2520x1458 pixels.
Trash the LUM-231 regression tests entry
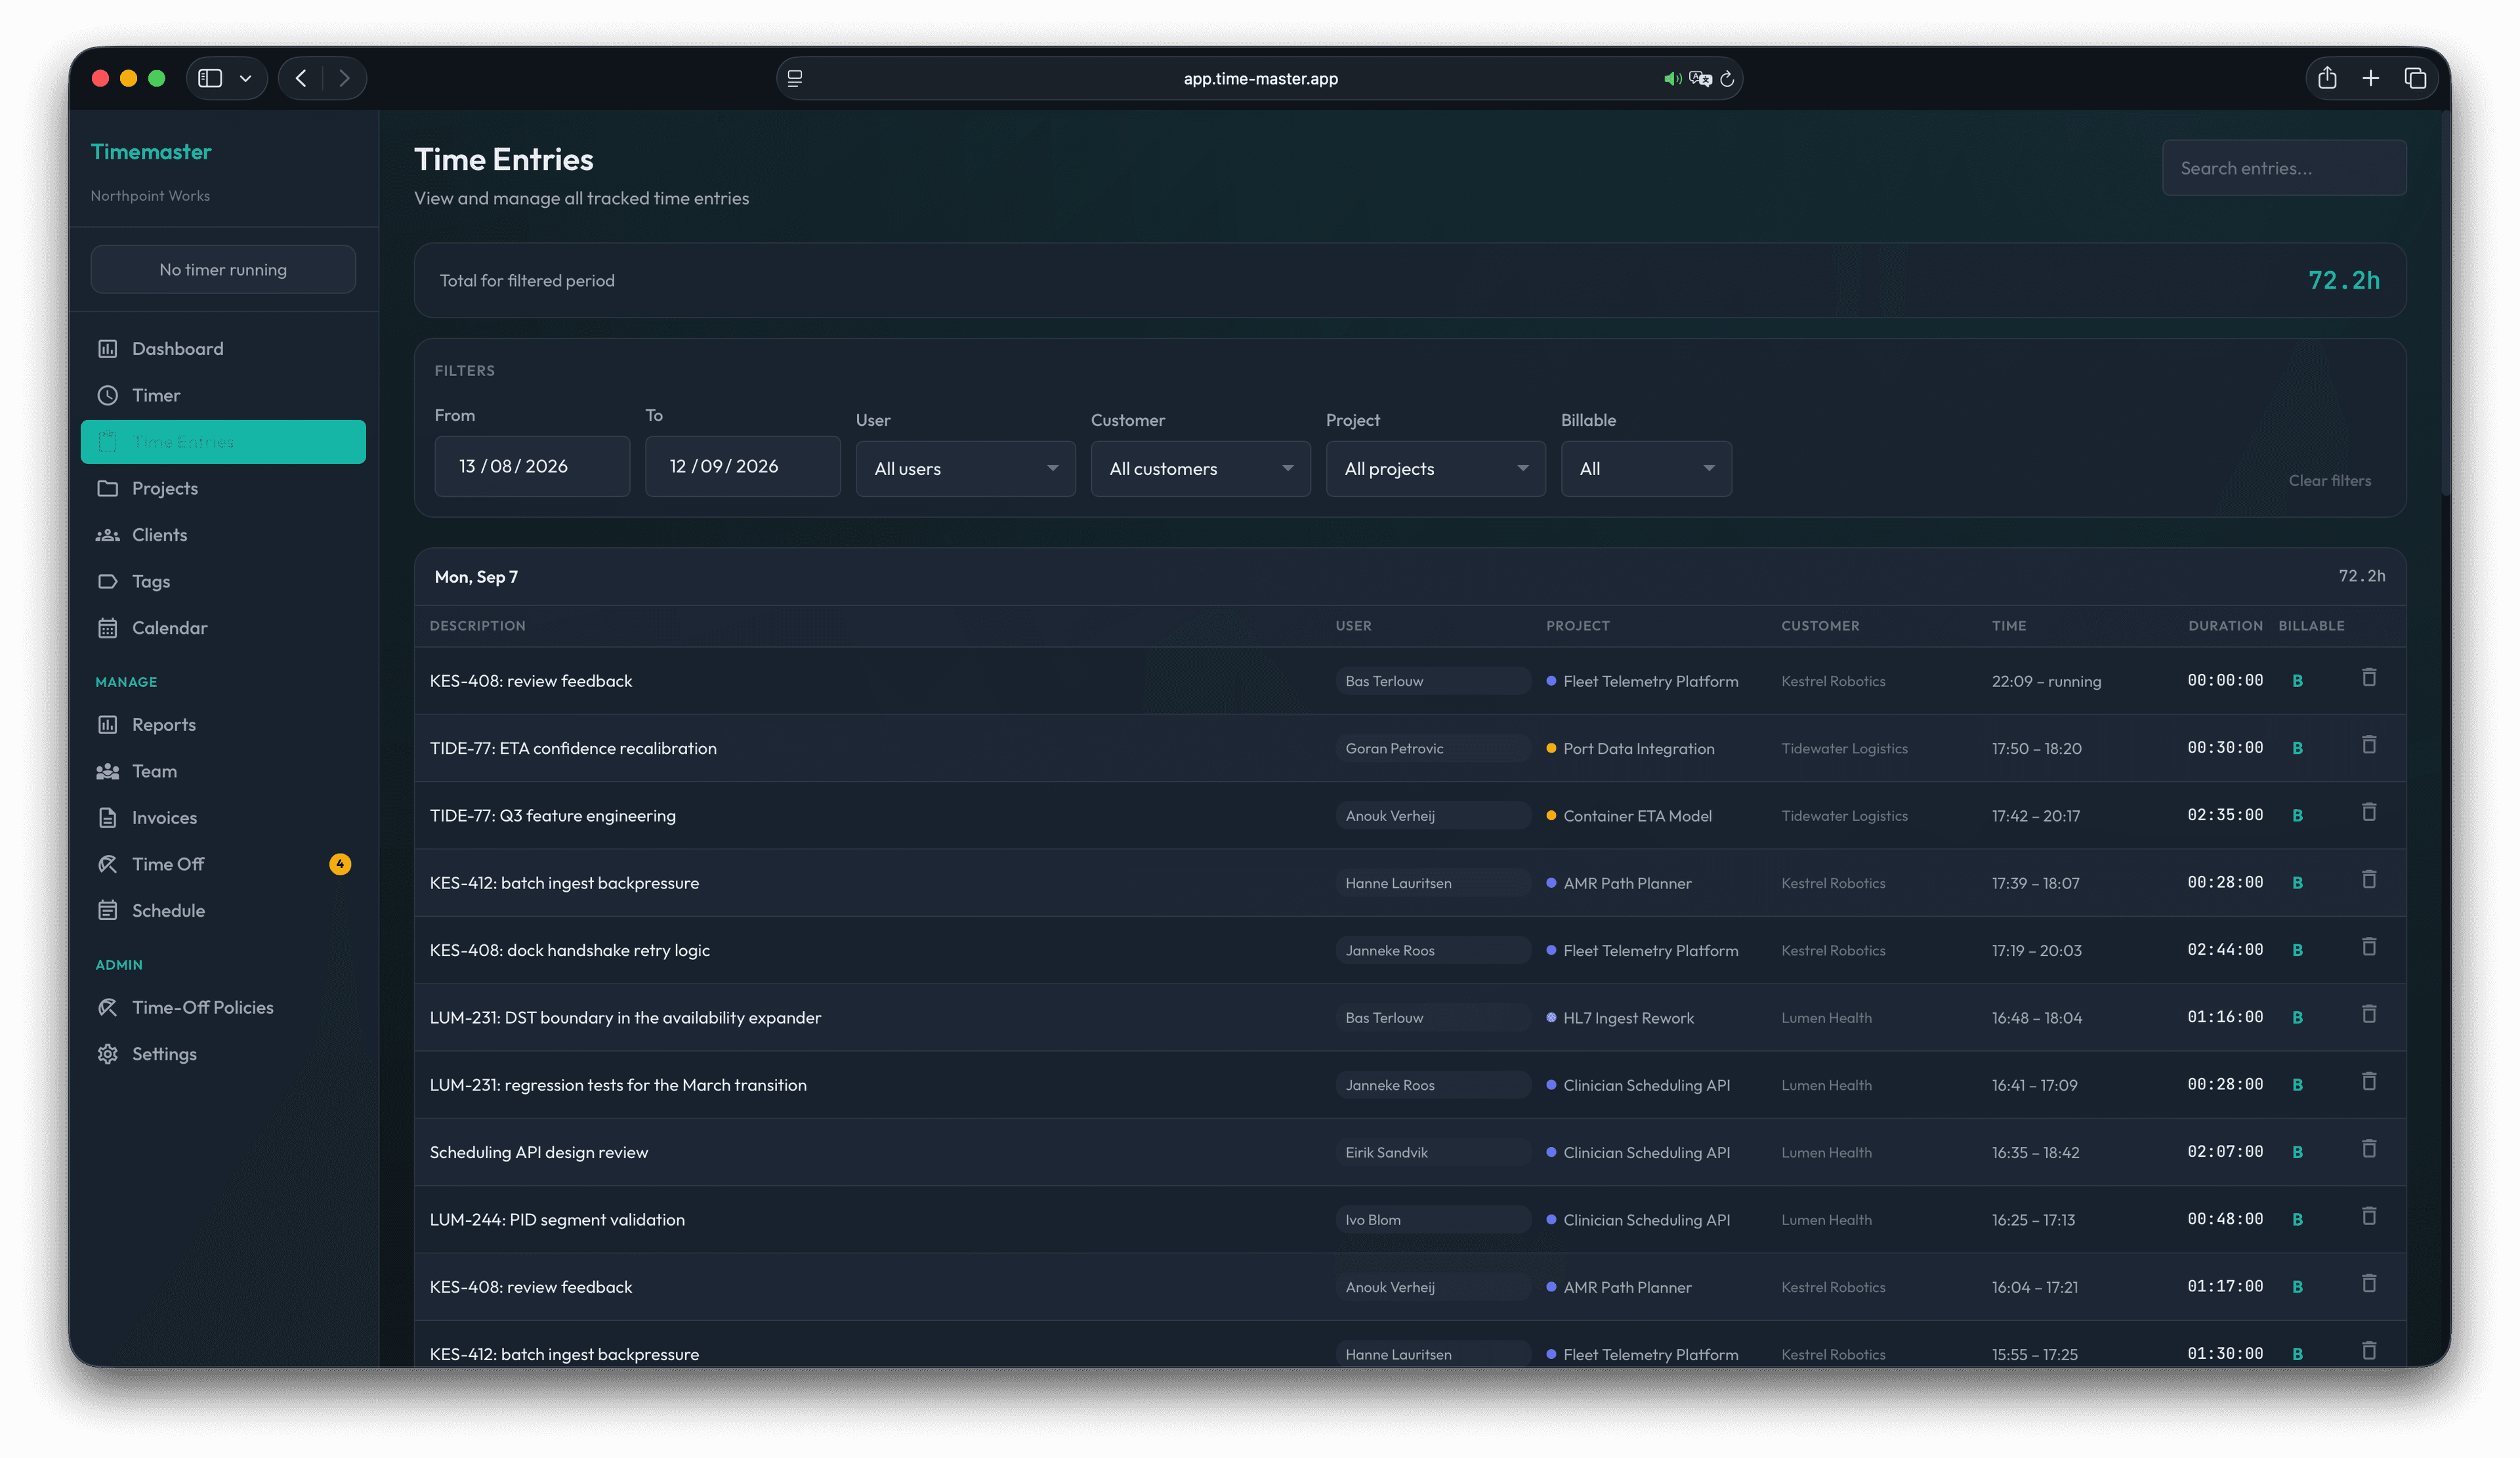point(2368,1083)
